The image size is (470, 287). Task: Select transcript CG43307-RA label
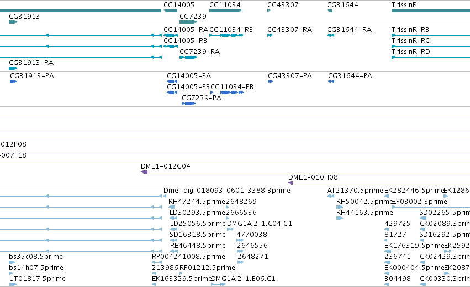click(x=289, y=30)
